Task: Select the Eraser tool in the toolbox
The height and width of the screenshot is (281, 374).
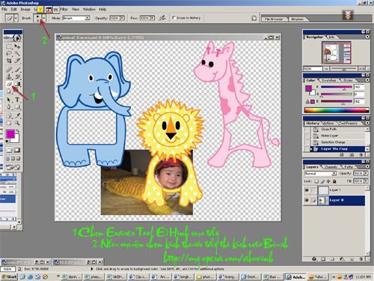Action: pyautogui.click(x=9, y=84)
